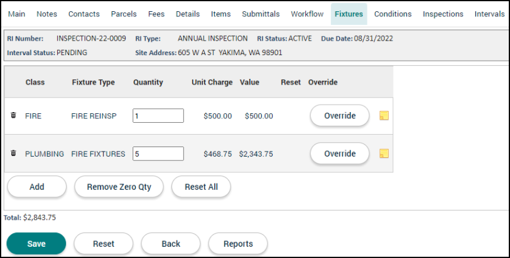This screenshot has height=258, width=510.
Task: Open the note icon for FIRE REINSP row
Action: pyautogui.click(x=384, y=116)
